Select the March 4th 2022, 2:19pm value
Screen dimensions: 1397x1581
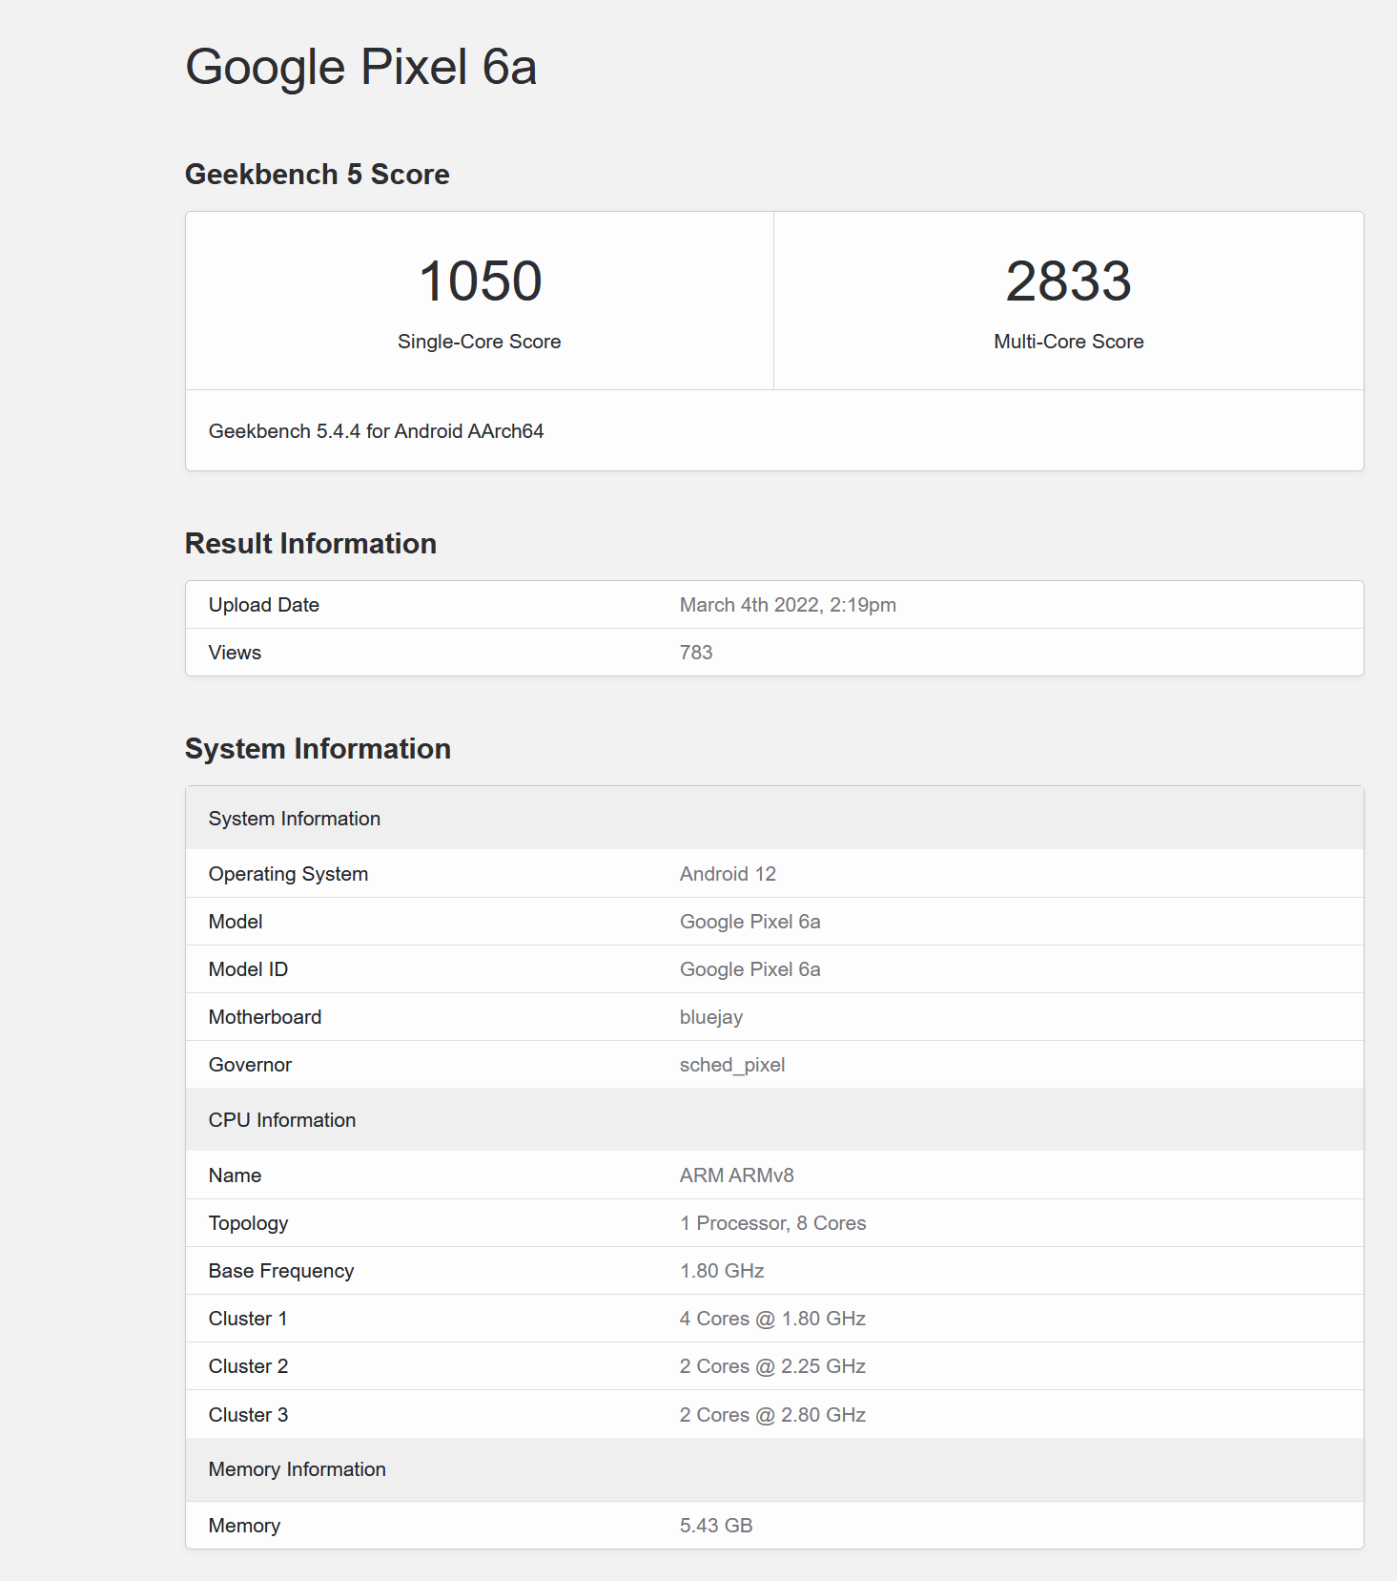pyautogui.click(x=788, y=605)
